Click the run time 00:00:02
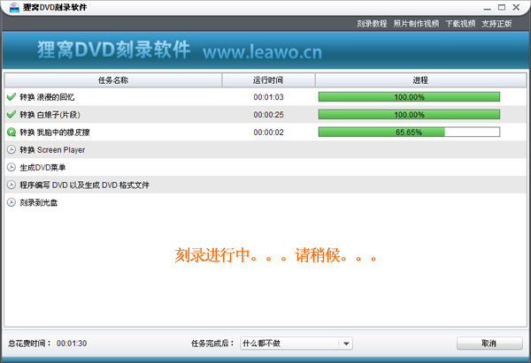The image size is (531, 363). coord(268,132)
